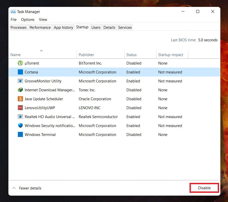Select the Cortana row name
This screenshot has width=228, height=202.
coord(31,72)
